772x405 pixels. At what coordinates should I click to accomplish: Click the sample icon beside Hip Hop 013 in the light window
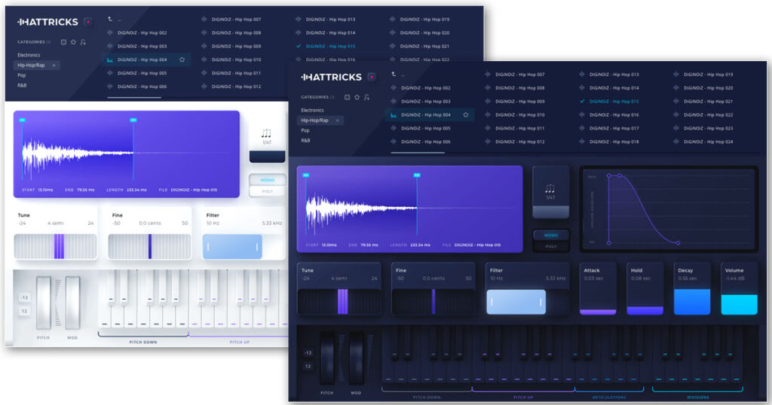pos(299,20)
